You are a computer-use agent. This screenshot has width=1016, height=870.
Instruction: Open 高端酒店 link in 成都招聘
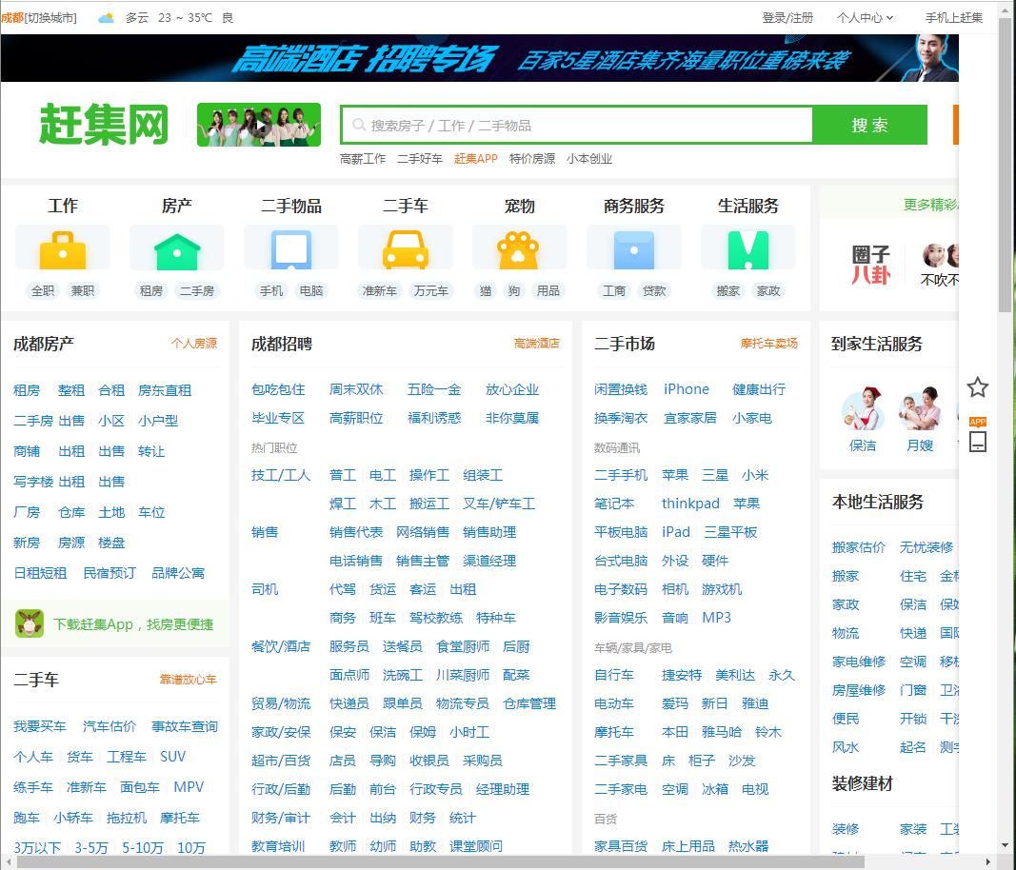click(x=536, y=344)
